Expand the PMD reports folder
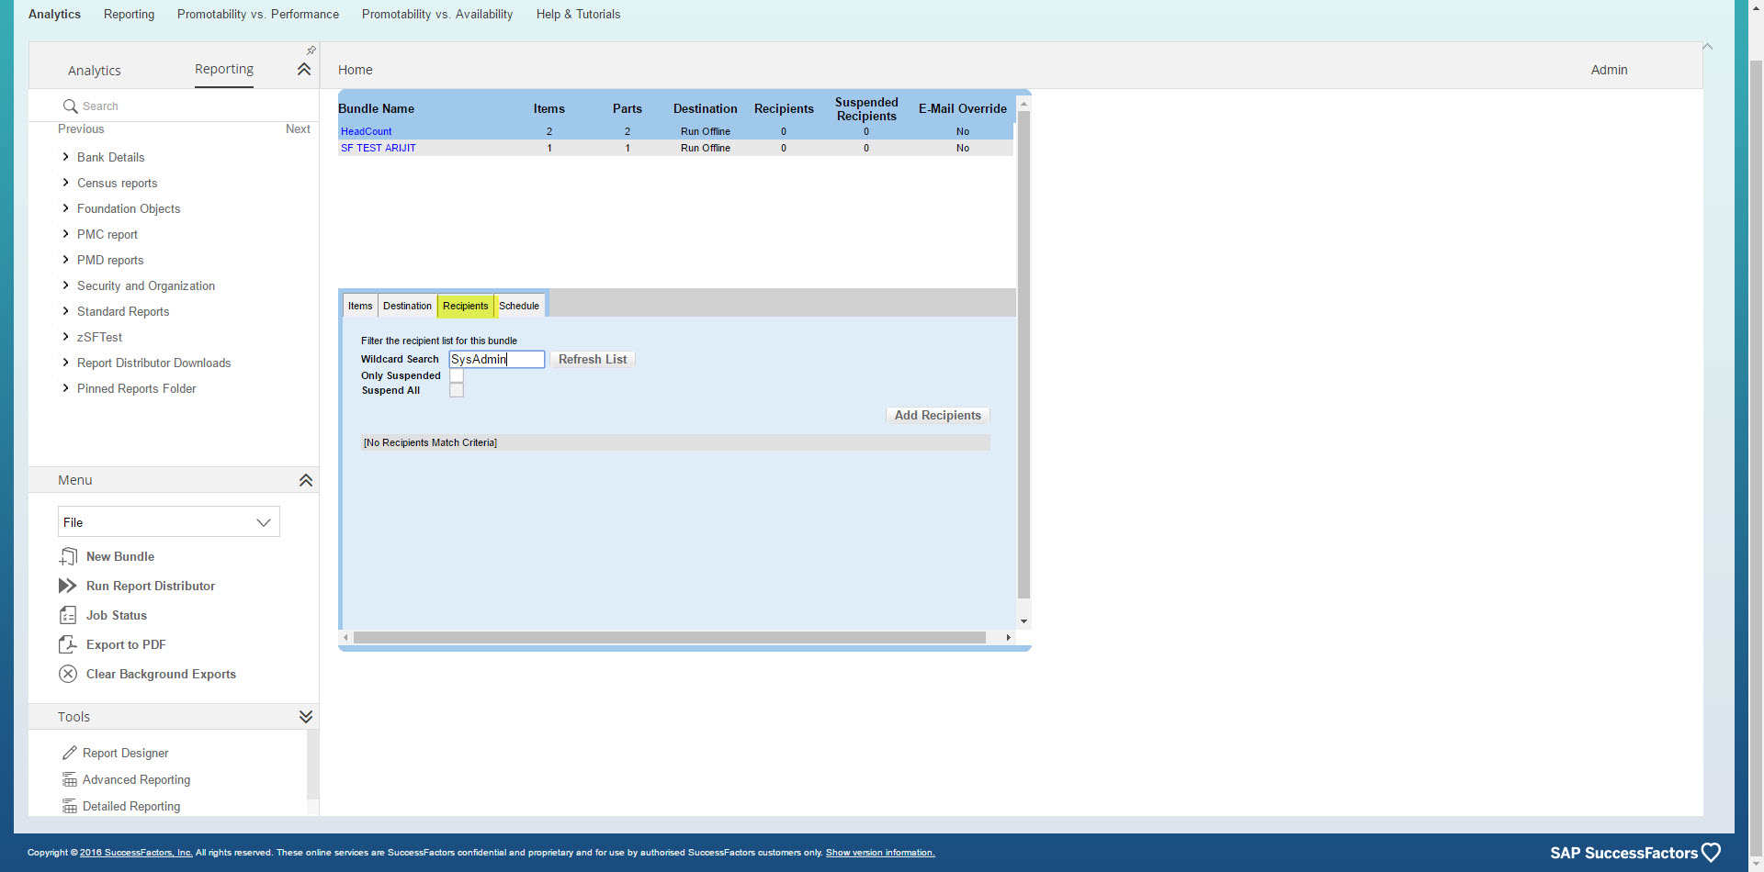 (65, 260)
